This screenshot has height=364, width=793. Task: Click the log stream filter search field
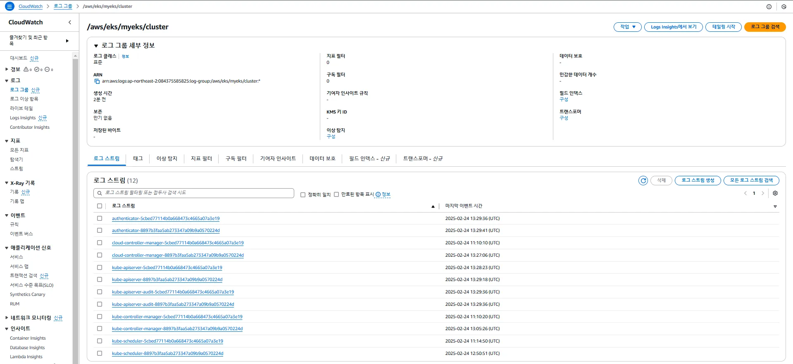point(194,193)
